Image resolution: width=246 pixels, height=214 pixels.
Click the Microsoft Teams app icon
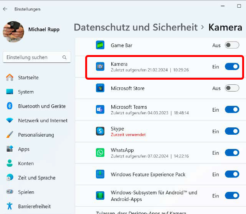point(100,110)
